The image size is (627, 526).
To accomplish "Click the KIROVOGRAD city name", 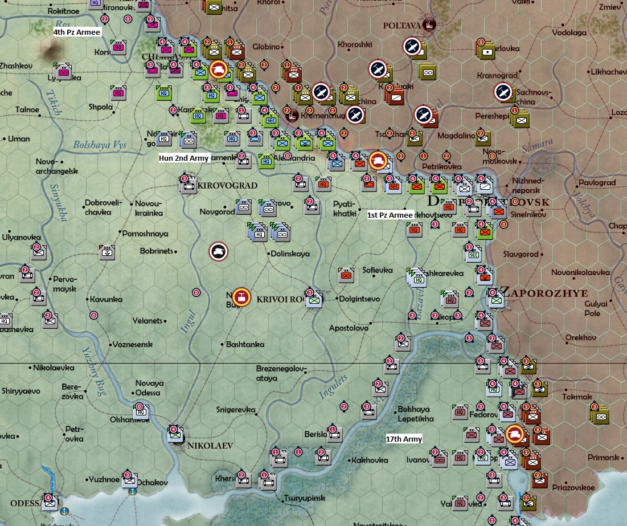I will point(228,186).
